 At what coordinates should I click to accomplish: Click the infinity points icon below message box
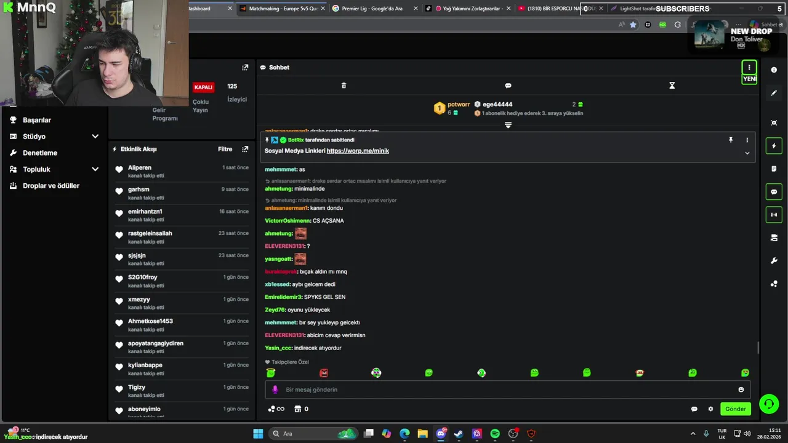click(x=276, y=409)
